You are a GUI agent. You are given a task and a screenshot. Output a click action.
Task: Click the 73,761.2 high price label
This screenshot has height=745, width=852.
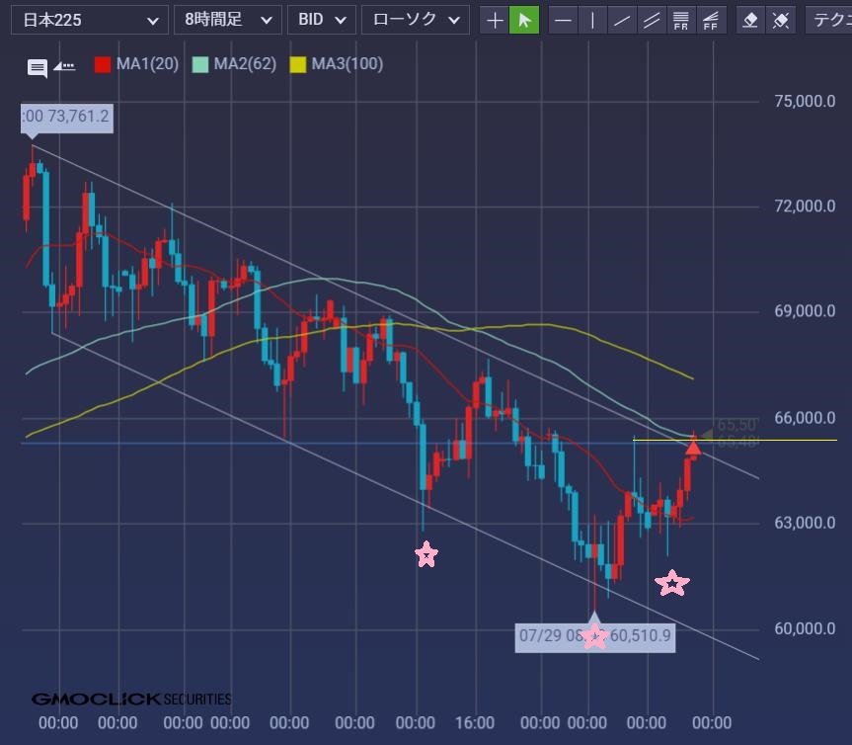click(67, 117)
